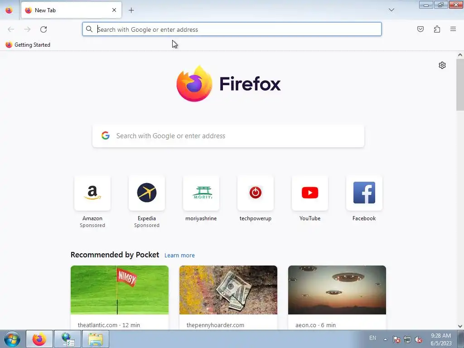Viewport: 464px width, 348px height.
Task: Open the globe-checklist taskbar app
Action: tap(68, 339)
